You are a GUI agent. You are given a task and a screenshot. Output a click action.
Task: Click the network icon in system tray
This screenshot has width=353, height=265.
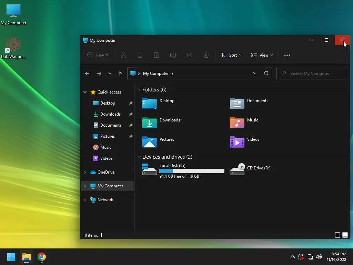click(x=311, y=257)
